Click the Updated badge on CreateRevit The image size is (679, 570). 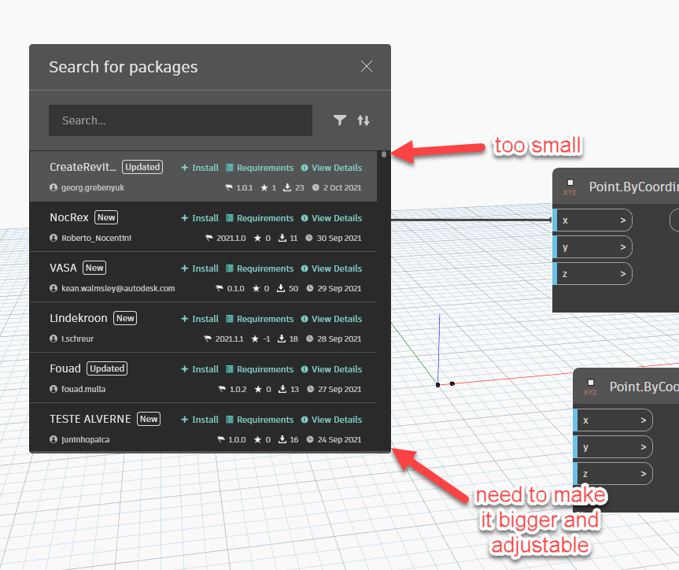coord(142,167)
